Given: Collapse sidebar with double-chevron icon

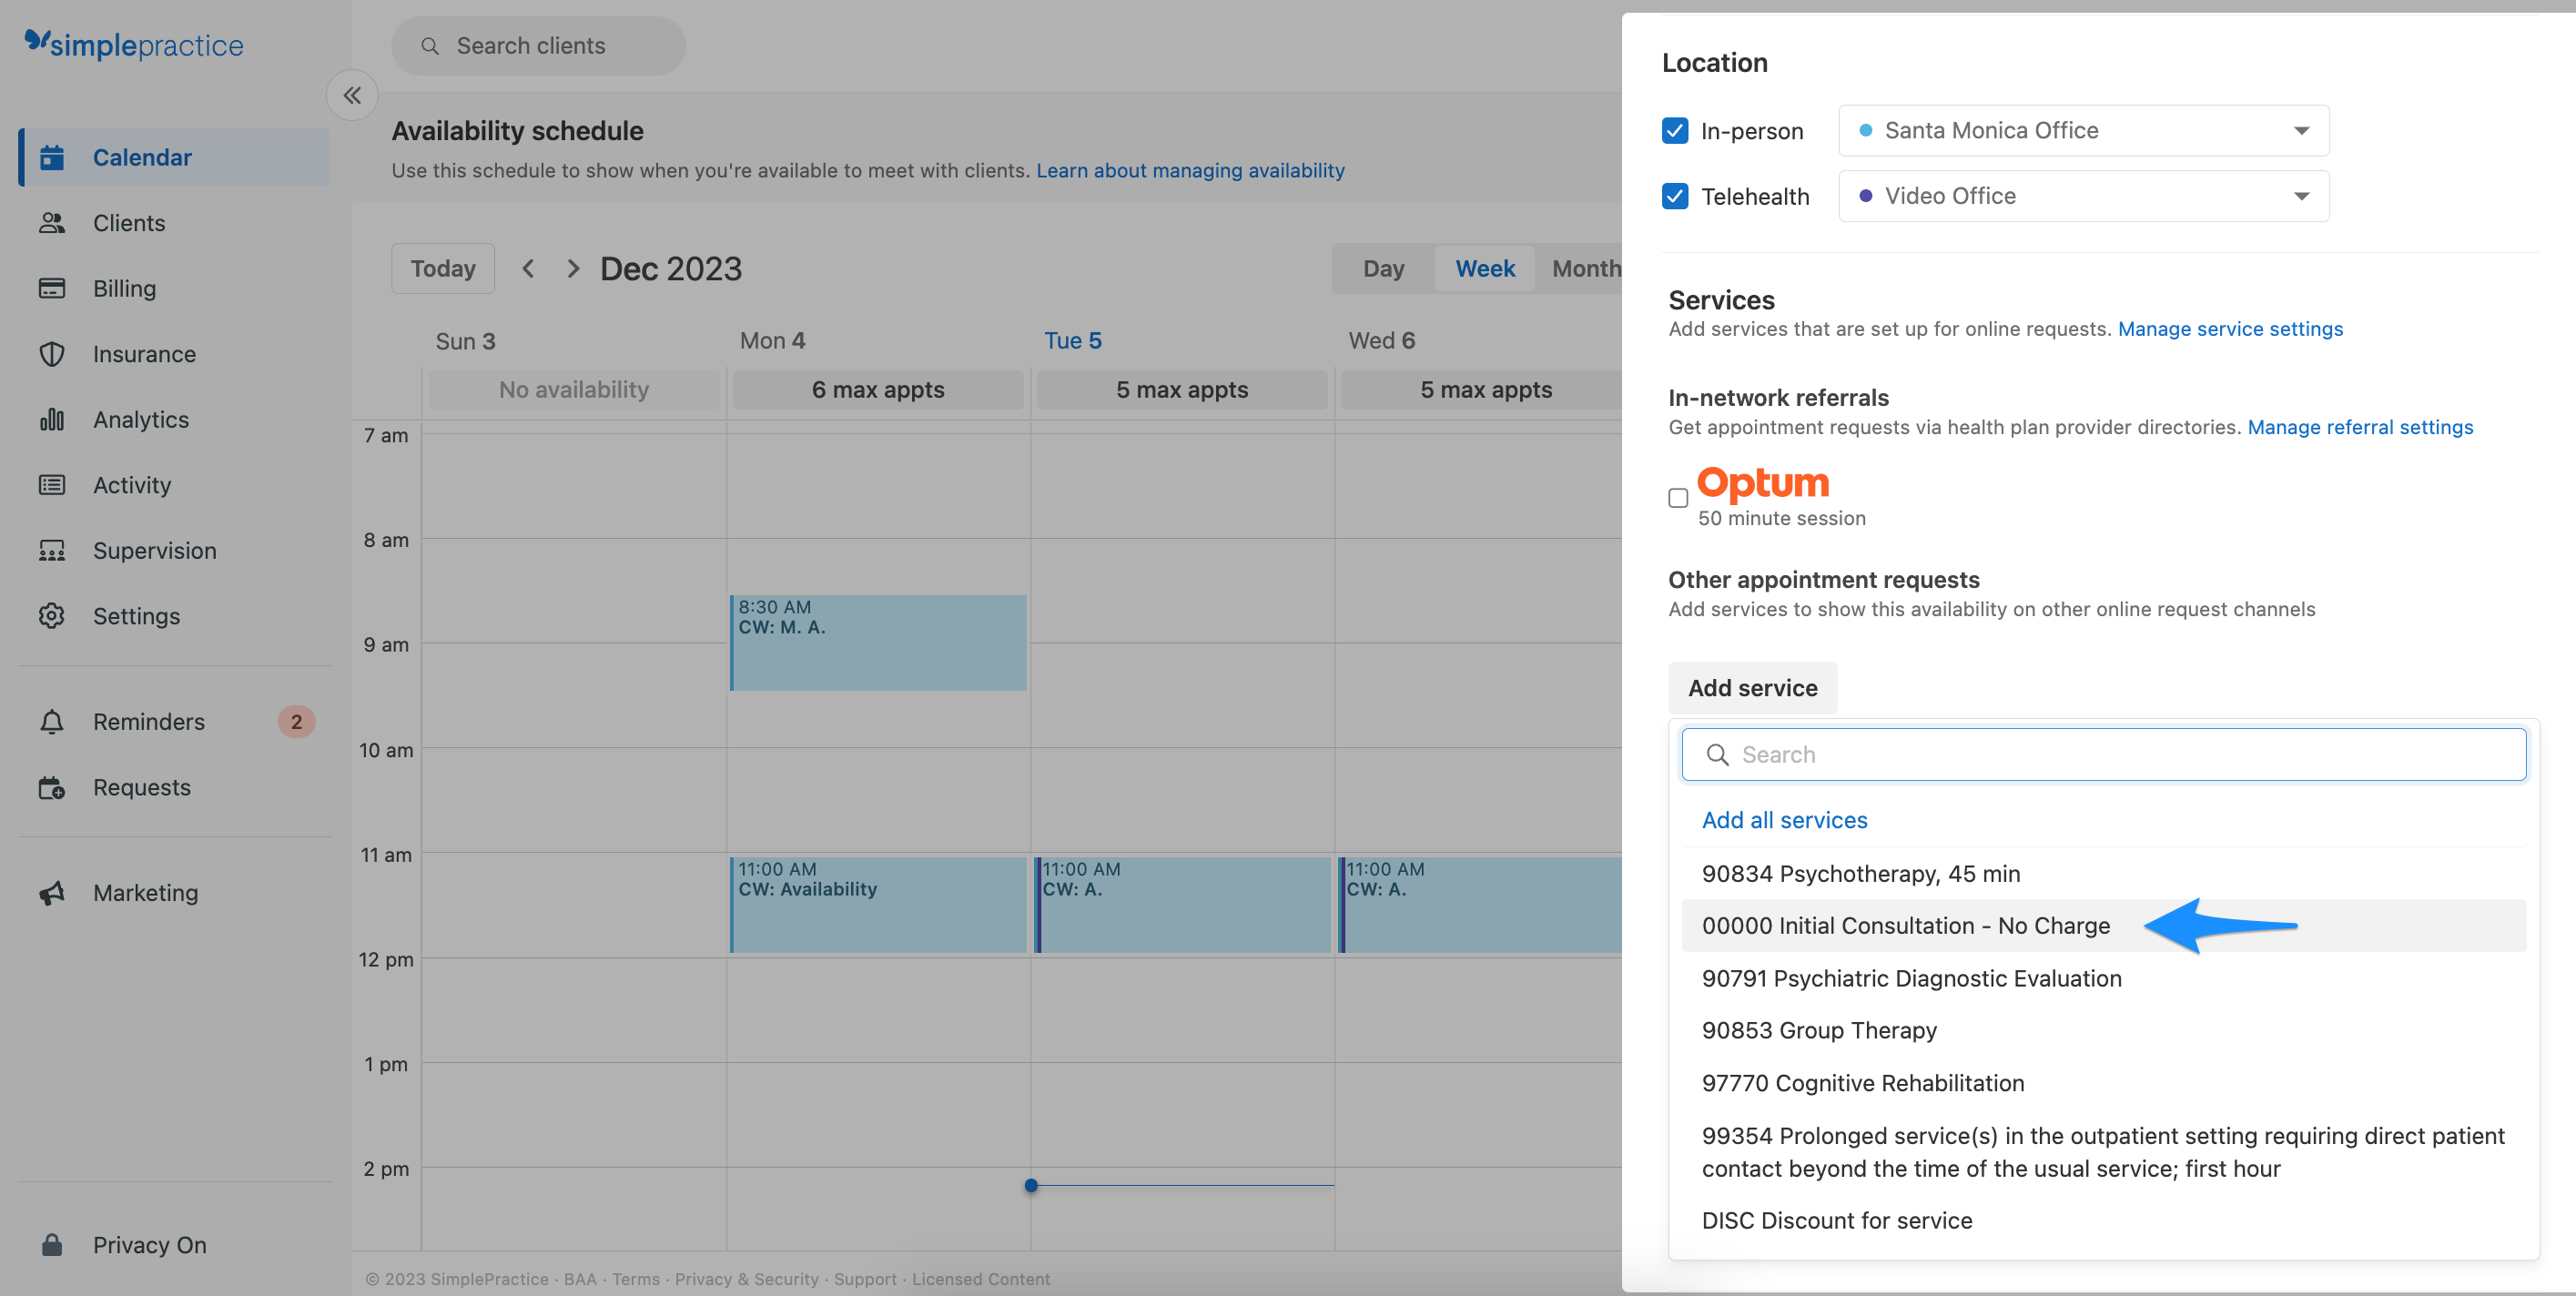Looking at the screenshot, I should coord(352,95).
